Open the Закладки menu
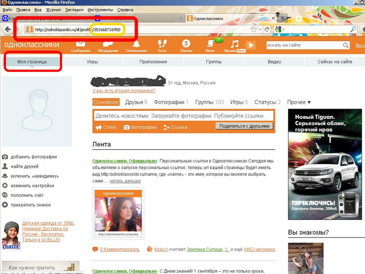The width and height of the screenshot is (365, 274). coord(74,10)
